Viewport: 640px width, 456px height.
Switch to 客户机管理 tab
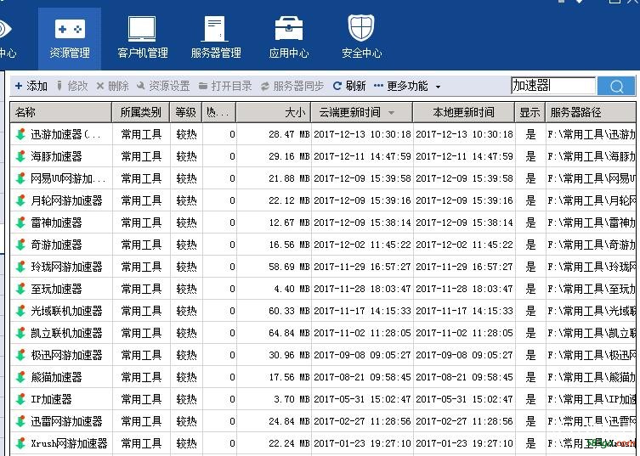143,39
